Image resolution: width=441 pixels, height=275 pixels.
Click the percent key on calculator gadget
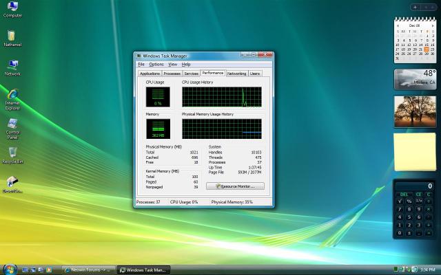pyautogui.click(x=409, y=201)
